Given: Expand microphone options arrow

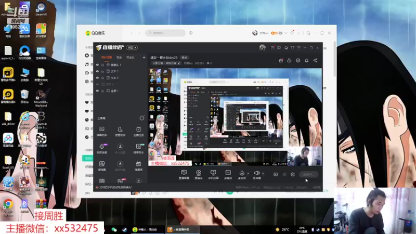Looking at the screenshot, I should point(248,174).
